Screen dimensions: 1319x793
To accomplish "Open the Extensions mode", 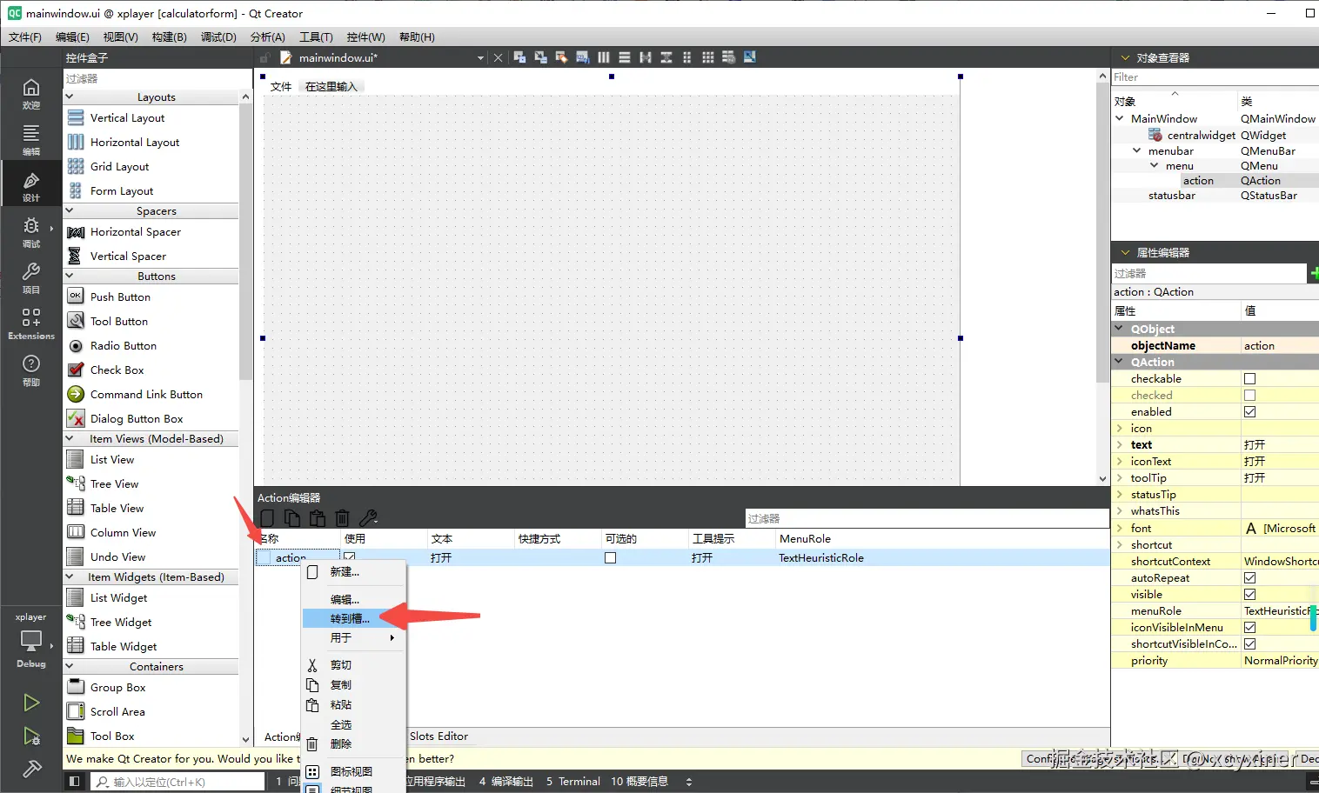I will pyautogui.click(x=30, y=323).
